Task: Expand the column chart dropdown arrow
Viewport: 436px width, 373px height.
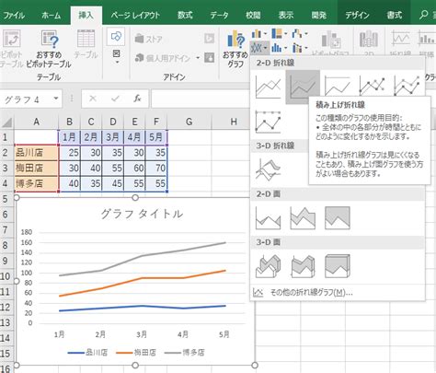Action: click(x=265, y=33)
